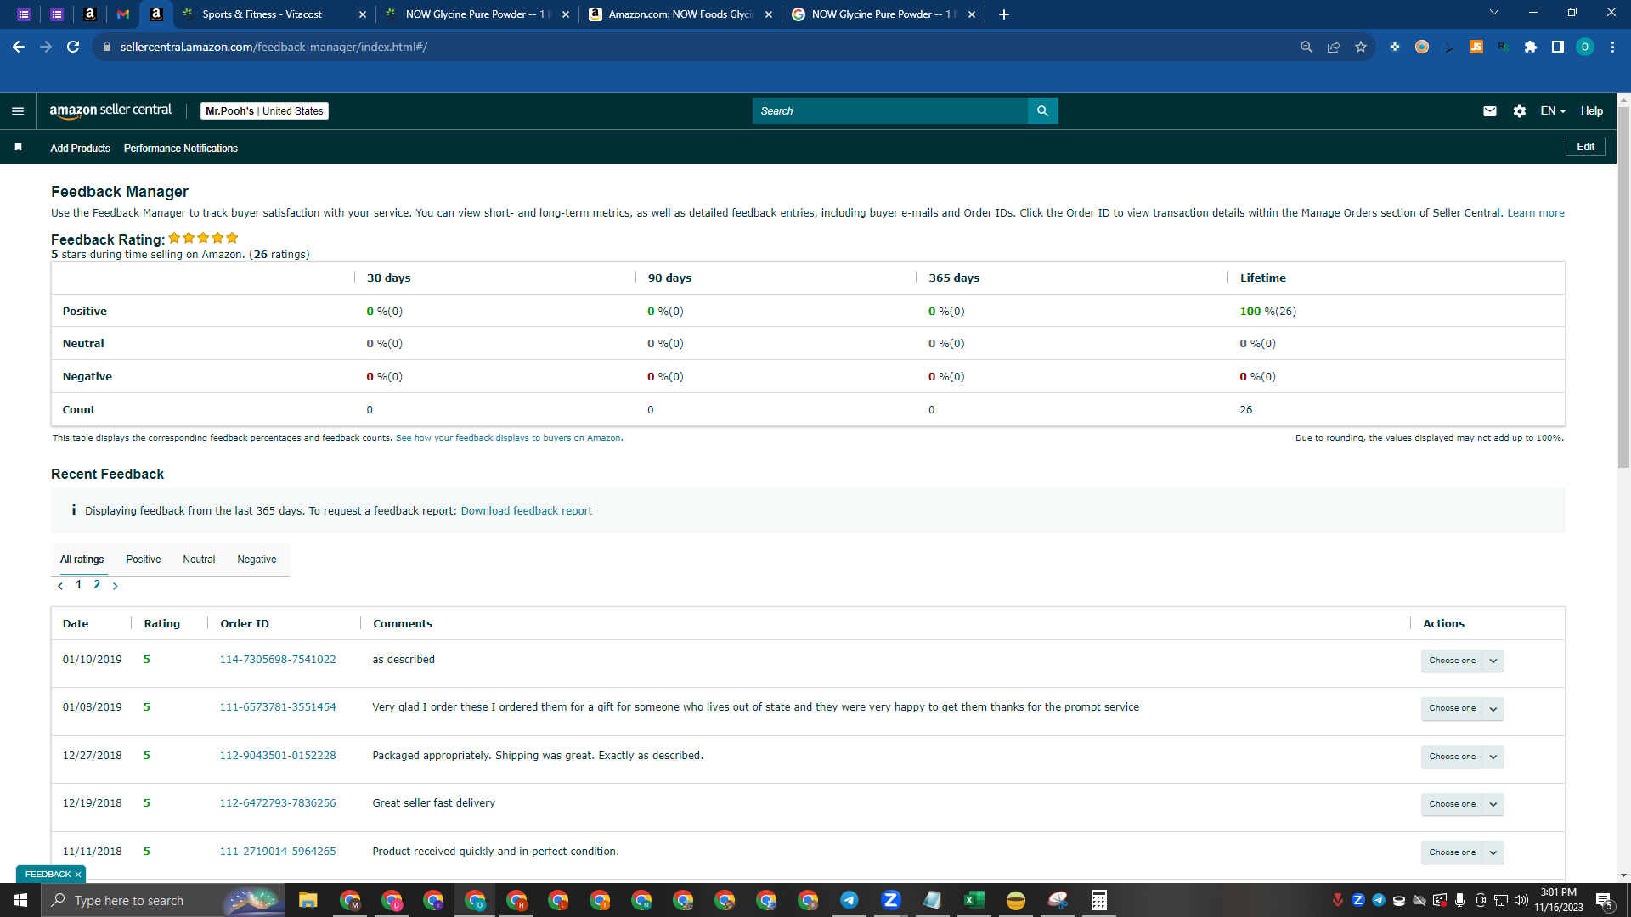Screen dimensions: 1631x917
Task: Click the JS extension icon
Action: (x=1476, y=47)
